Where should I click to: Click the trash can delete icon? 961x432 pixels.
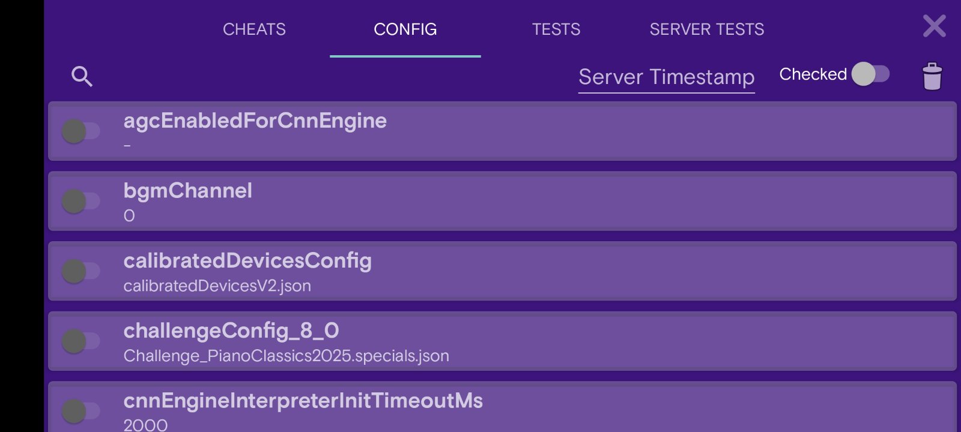(x=932, y=76)
